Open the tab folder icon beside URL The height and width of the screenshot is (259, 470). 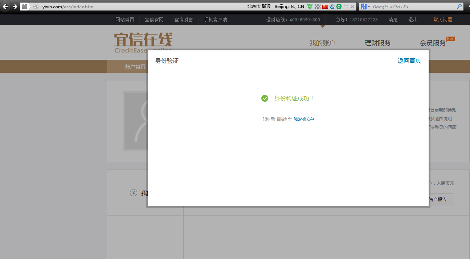coord(25,7)
